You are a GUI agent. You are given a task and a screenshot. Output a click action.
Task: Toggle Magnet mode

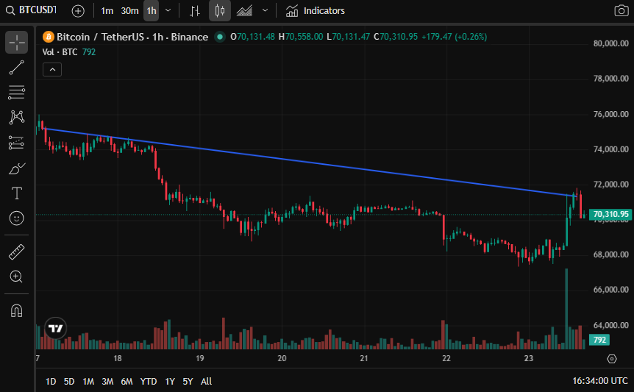17,311
